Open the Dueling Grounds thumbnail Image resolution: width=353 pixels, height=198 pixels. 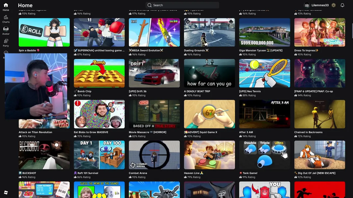point(209,32)
